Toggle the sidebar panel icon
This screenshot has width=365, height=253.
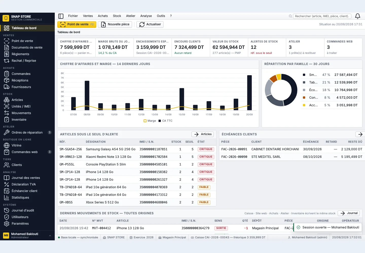tap(61, 16)
